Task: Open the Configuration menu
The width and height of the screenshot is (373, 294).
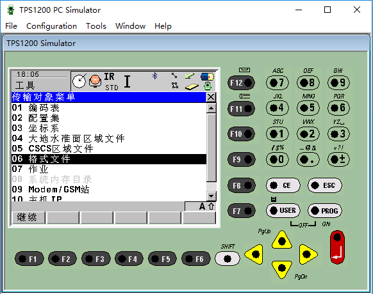Action: (51, 26)
